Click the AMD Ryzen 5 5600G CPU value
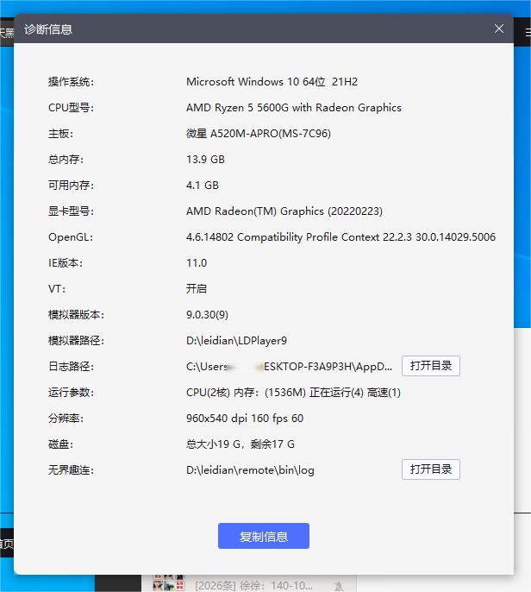531x592 pixels. point(293,108)
